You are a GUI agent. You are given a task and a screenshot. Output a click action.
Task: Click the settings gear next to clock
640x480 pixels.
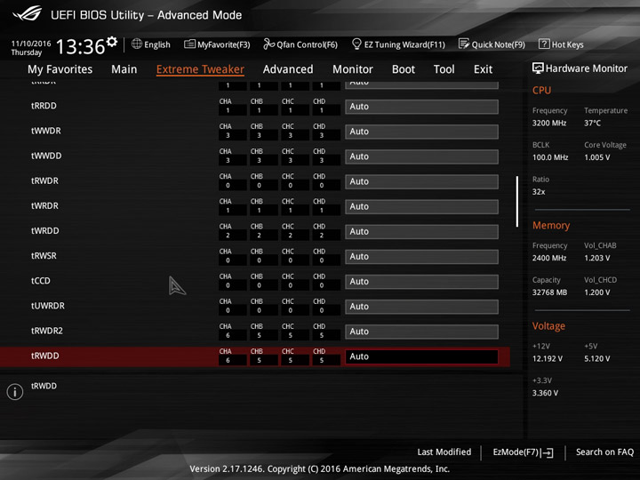112,42
